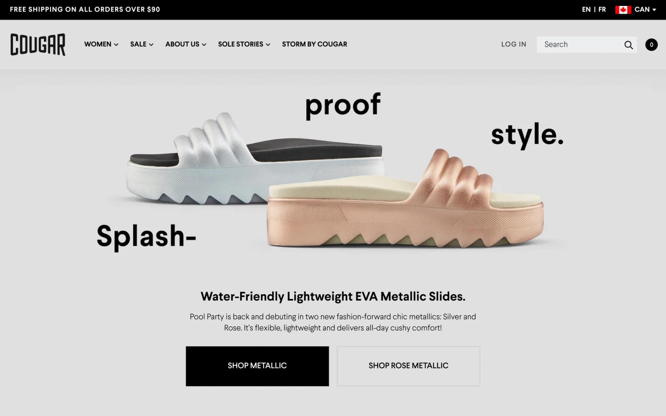Open the Sale dropdown menu
The image size is (666, 416).
coord(142,44)
